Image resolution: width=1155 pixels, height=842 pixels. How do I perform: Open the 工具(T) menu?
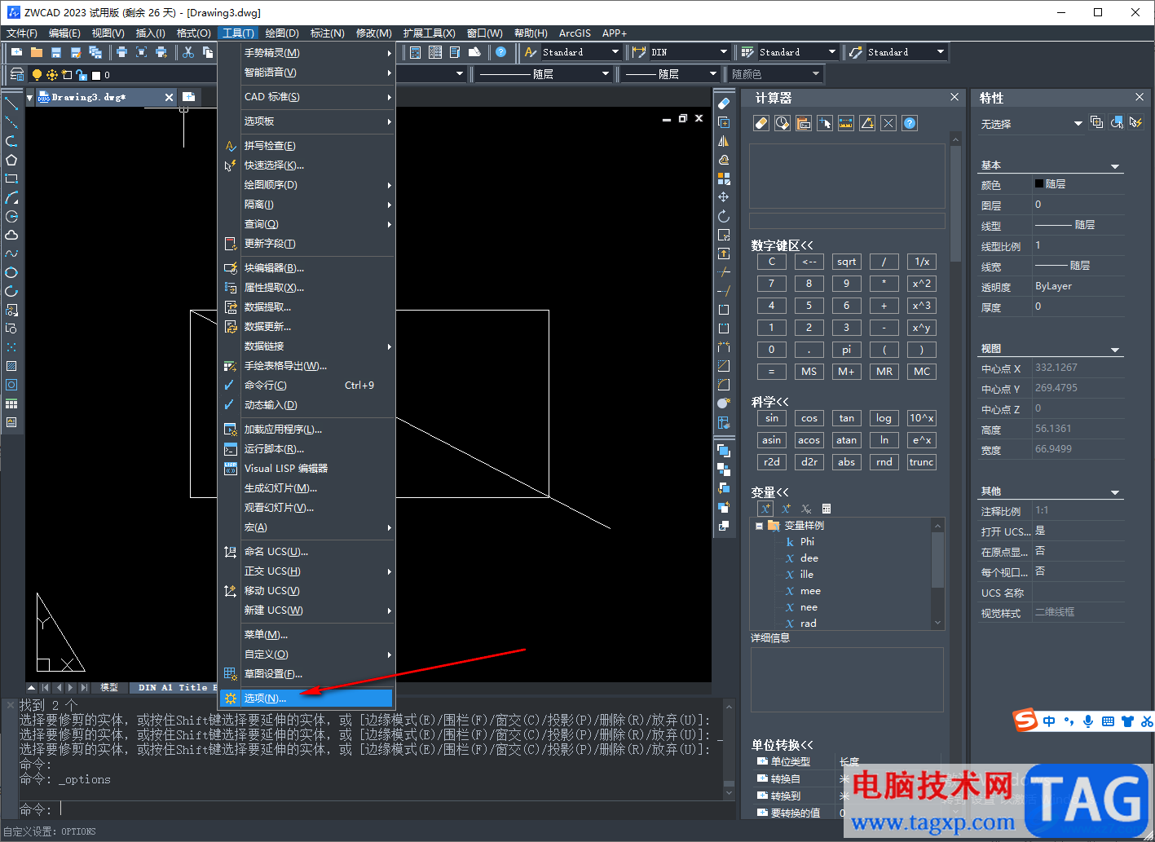click(x=239, y=33)
